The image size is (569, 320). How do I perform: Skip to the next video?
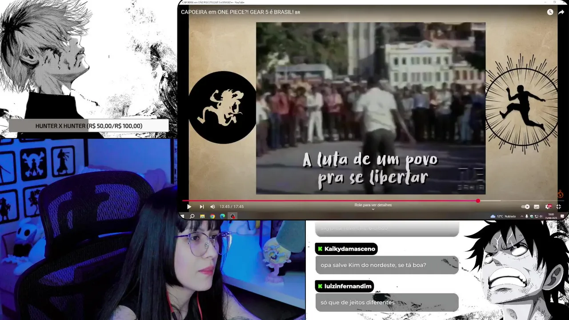[x=201, y=207]
